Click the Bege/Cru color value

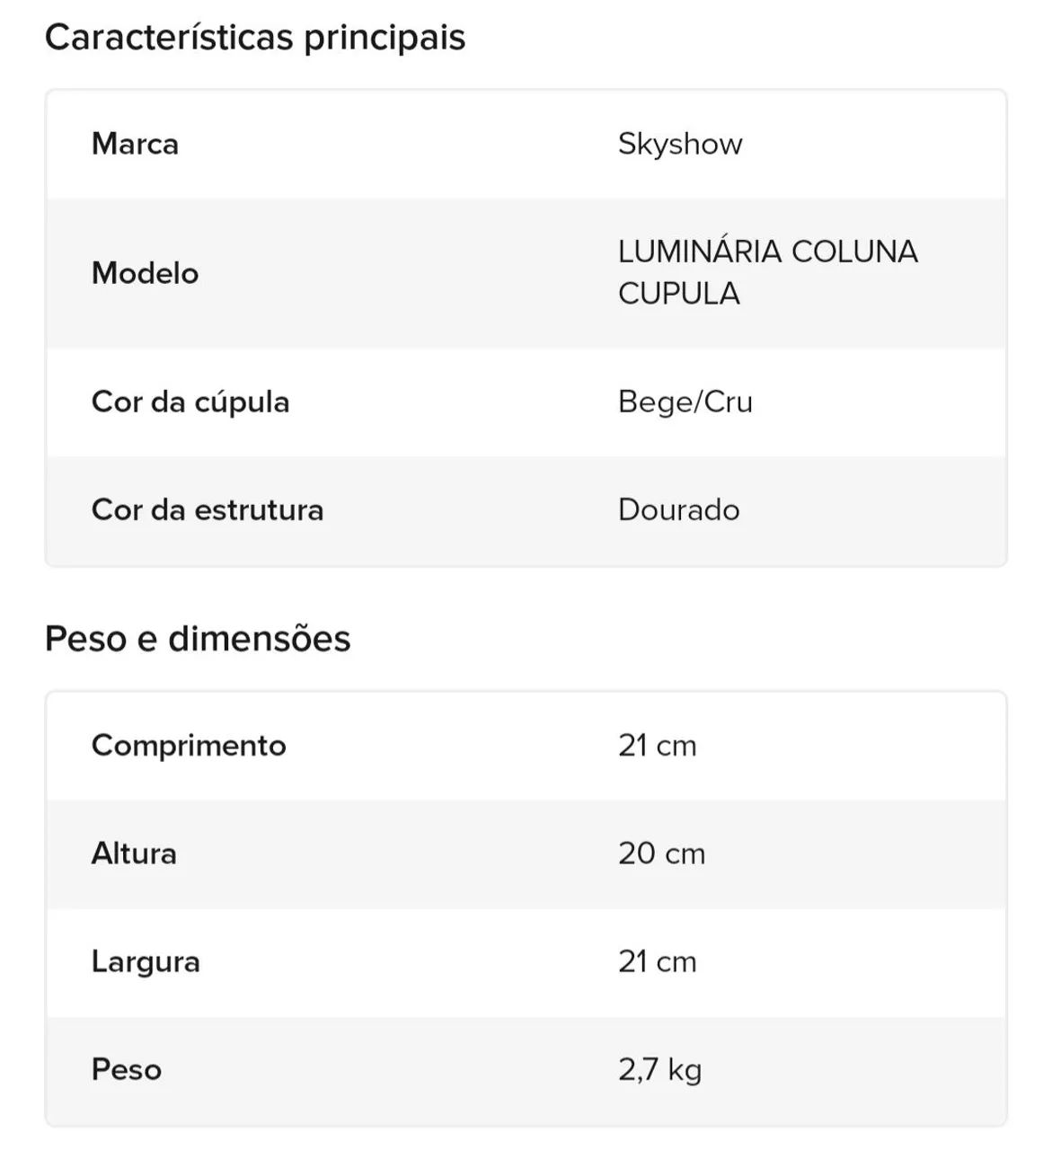tap(685, 402)
